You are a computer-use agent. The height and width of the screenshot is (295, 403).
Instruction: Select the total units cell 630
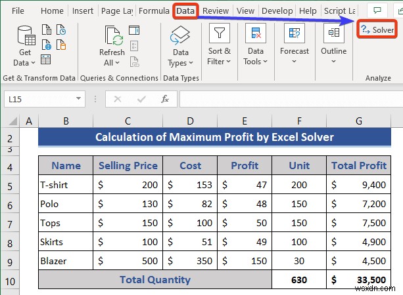tap(299, 280)
